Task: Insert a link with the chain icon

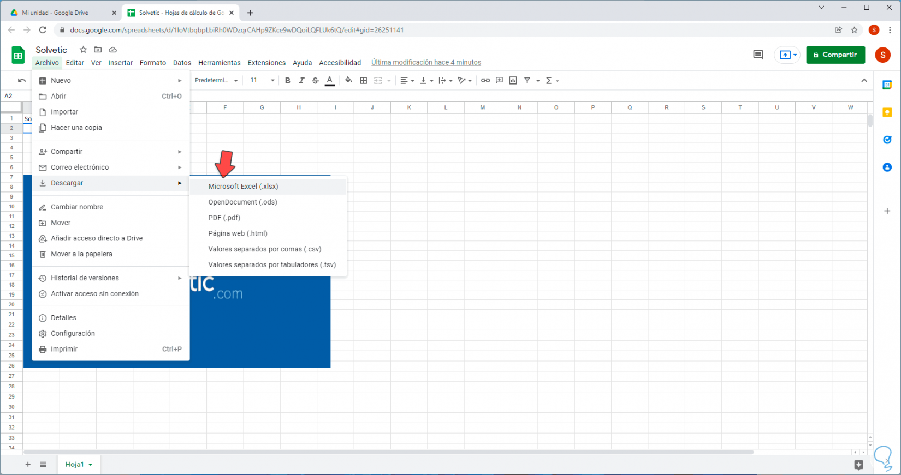Action: pyautogui.click(x=485, y=81)
